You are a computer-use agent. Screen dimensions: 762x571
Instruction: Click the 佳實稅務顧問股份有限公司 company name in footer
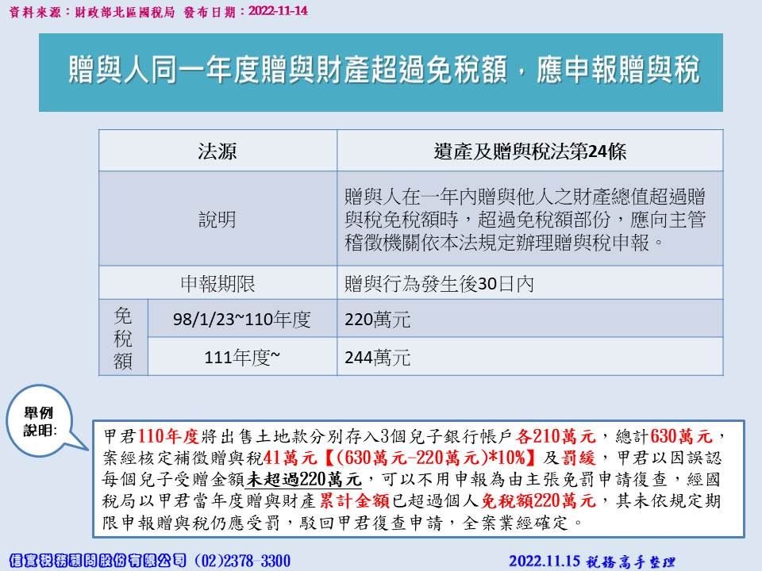(x=95, y=561)
